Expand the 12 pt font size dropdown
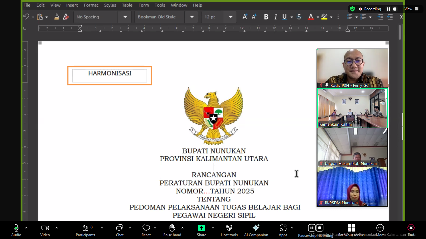 pyautogui.click(x=230, y=17)
